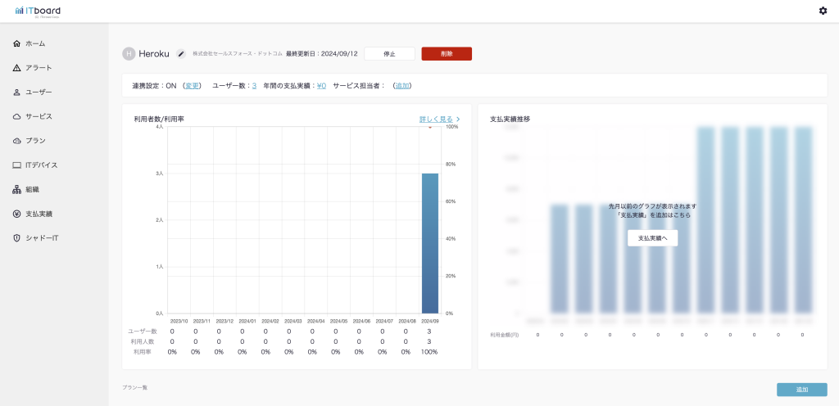Click the Home icon in sidebar
The image size is (839, 406).
click(16, 43)
